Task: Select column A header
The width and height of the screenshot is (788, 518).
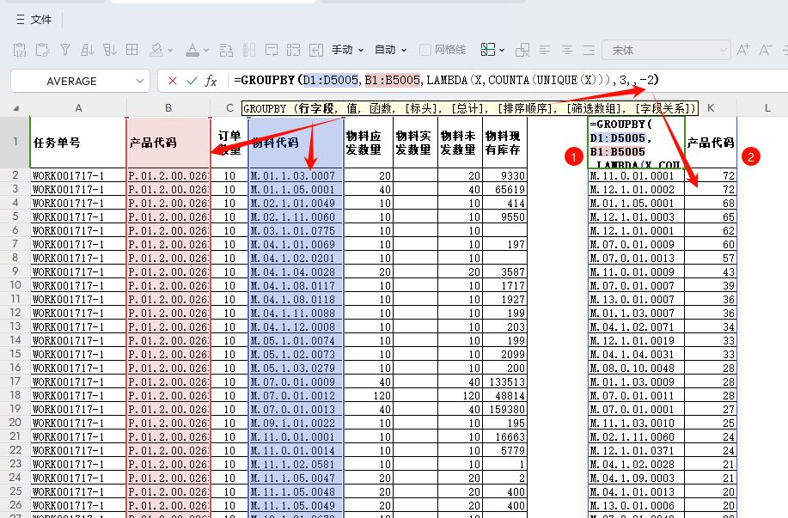Action: [x=78, y=108]
